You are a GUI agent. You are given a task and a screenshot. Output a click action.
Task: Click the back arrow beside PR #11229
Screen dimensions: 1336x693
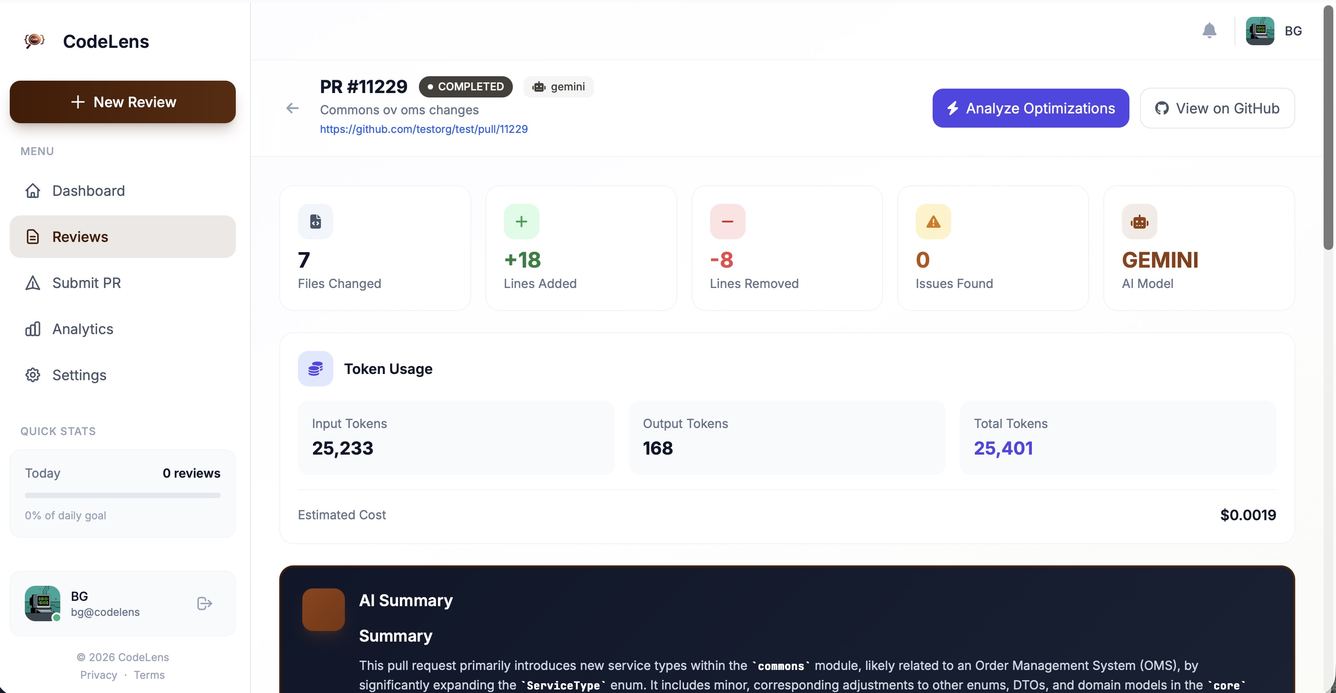click(x=293, y=108)
